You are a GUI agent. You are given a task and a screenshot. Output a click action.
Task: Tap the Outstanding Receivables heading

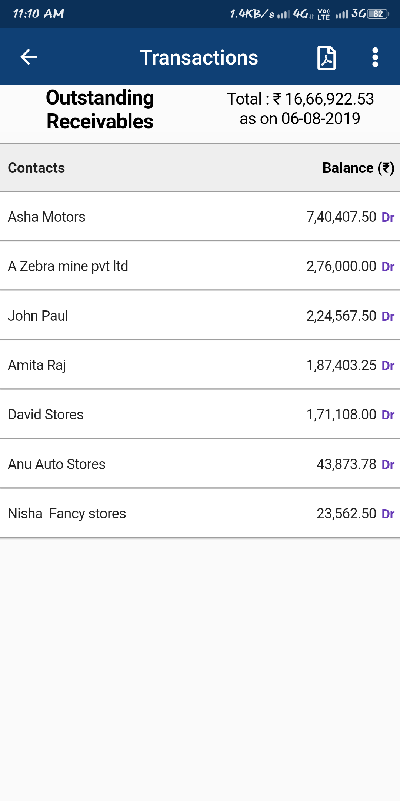coord(100,109)
